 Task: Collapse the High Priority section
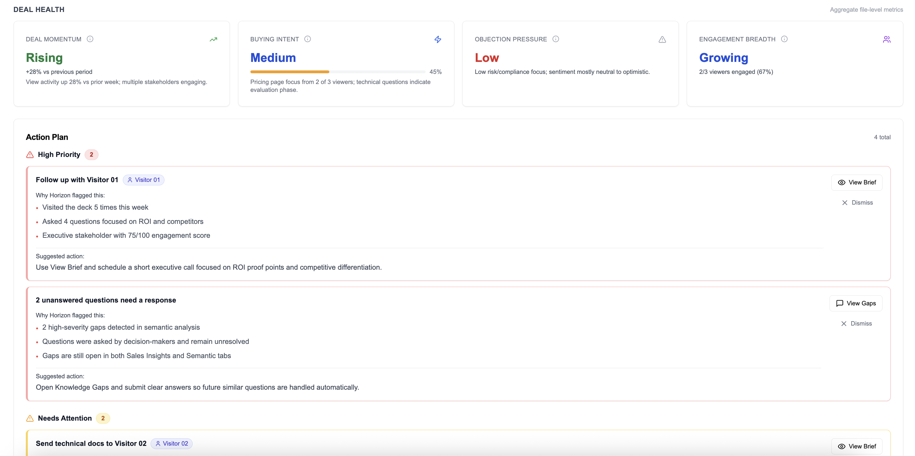59,154
